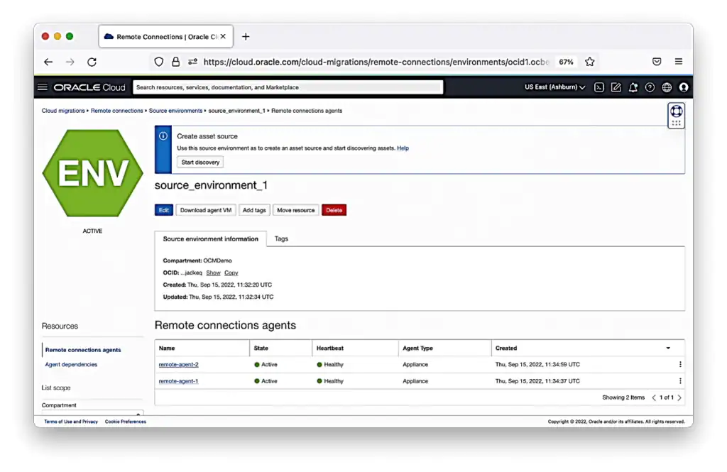The image size is (727, 472).
Task: Open actions menu for remote-agent-2 row
Action: (x=680, y=364)
